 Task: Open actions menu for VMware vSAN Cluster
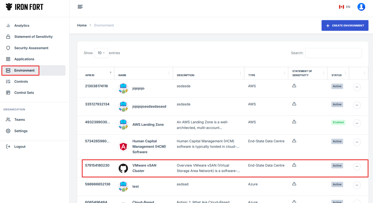tap(357, 166)
